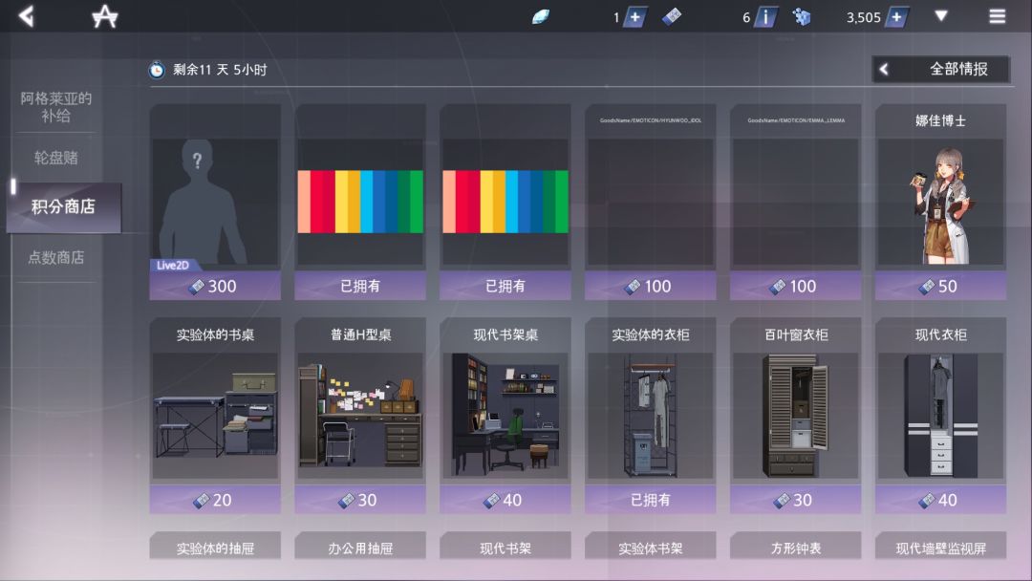Buy Live2D item for 300
This screenshot has width=1032, height=581.
point(215,287)
